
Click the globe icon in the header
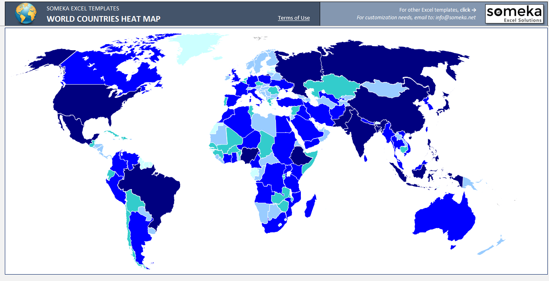pyautogui.click(x=25, y=14)
